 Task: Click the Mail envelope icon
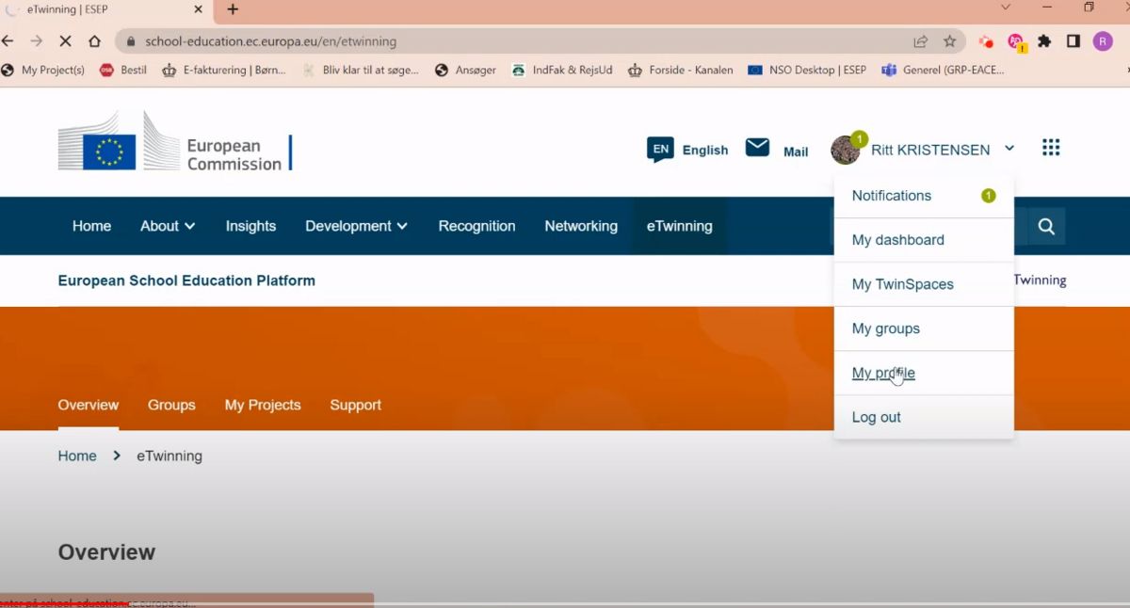[757, 148]
